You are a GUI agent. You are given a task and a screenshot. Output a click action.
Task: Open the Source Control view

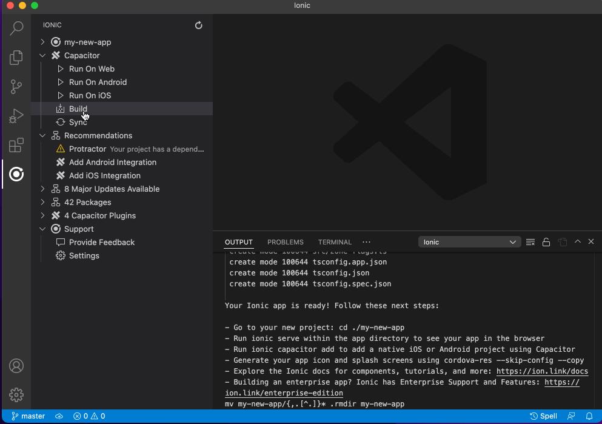(16, 87)
